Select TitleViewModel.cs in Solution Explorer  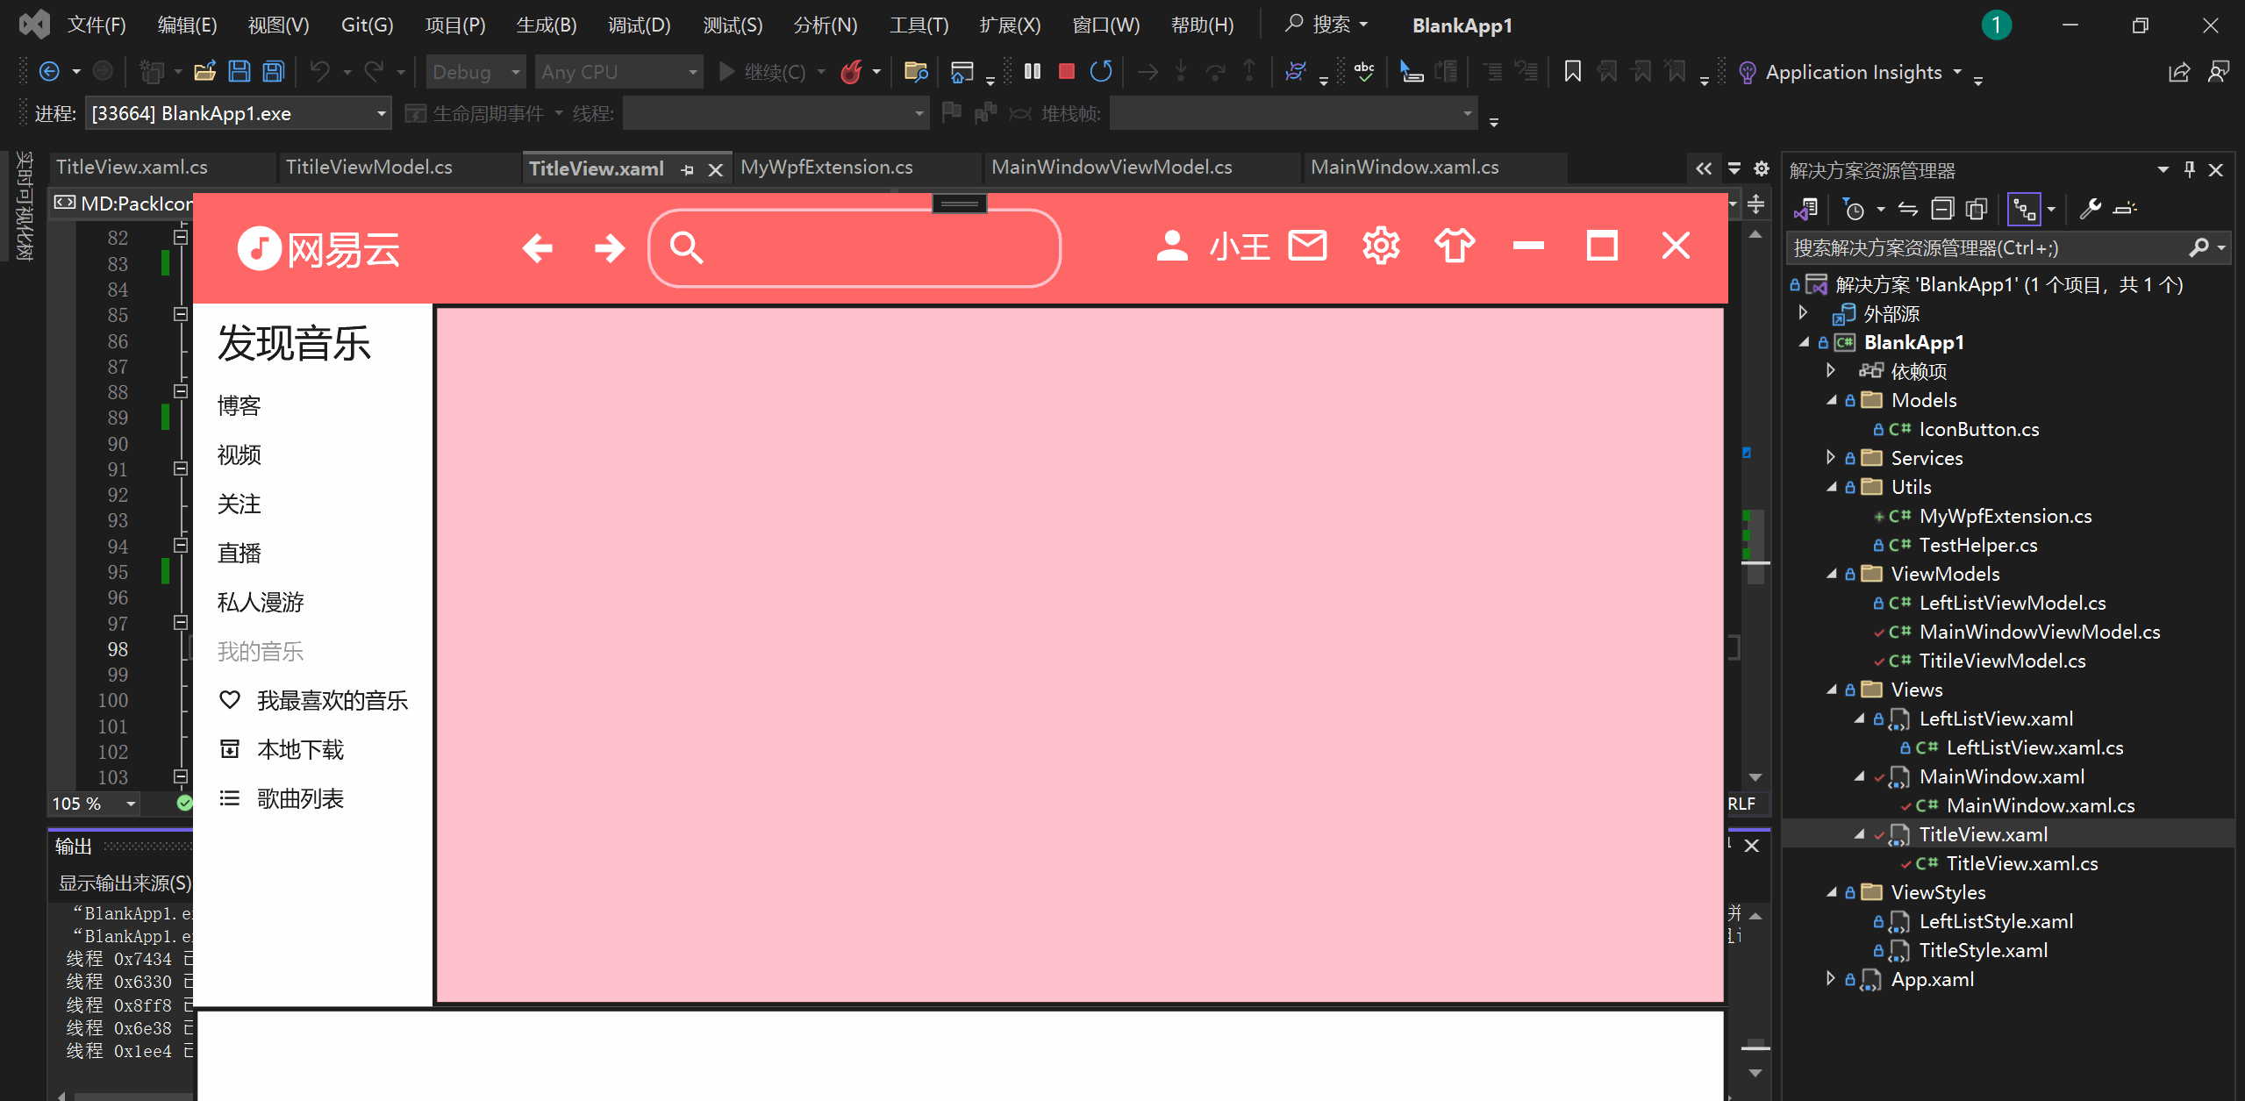point(1998,660)
